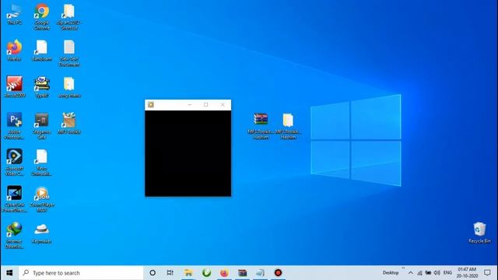Select the Internet Download Manager icon
This screenshot has width=498, height=280.
coord(14,235)
